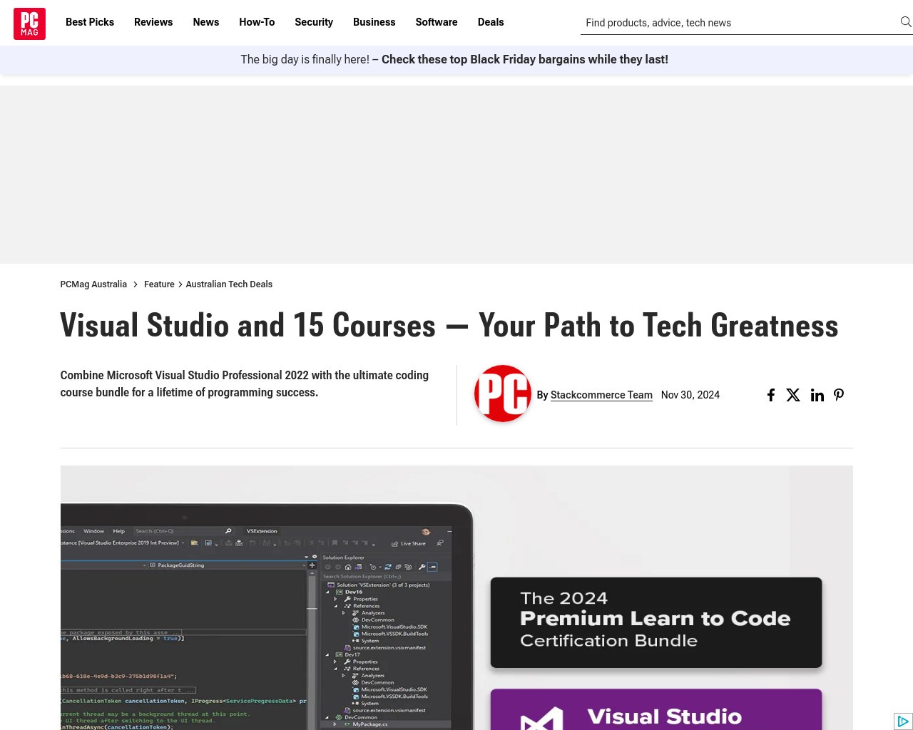The width and height of the screenshot is (913, 730).
Task: Pin the article to Pinterest
Action: [x=839, y=395]
